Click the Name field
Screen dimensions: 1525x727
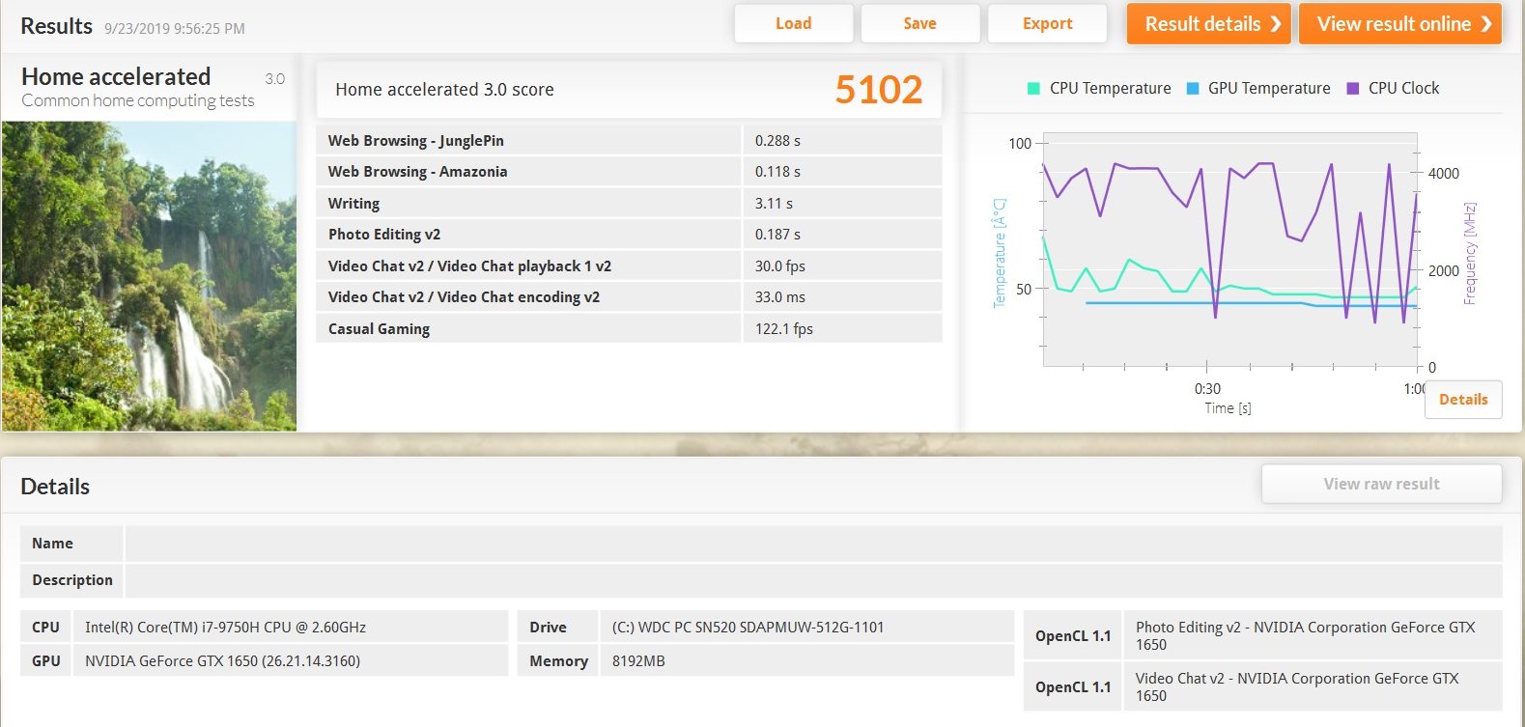pyautogui.click(x=813, y=544)
